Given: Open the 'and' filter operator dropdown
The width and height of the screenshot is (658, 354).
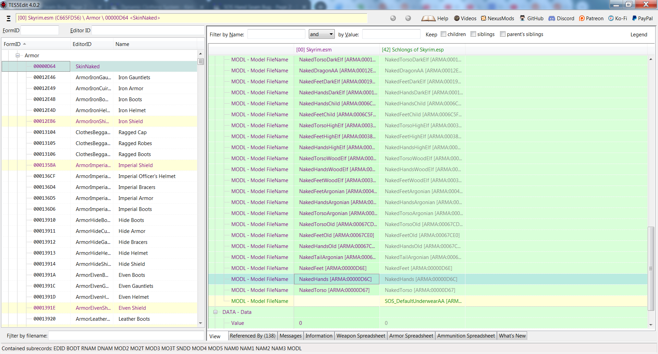Looking at the screenshot, I should coord(321,34).
